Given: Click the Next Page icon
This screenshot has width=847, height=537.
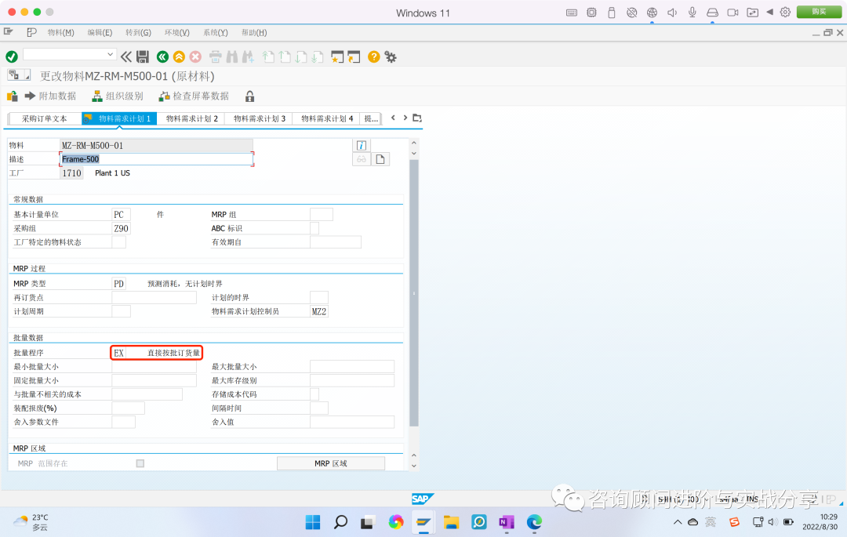Looking at the screenshot, I should pyautogui.click(x=301, y=56).
